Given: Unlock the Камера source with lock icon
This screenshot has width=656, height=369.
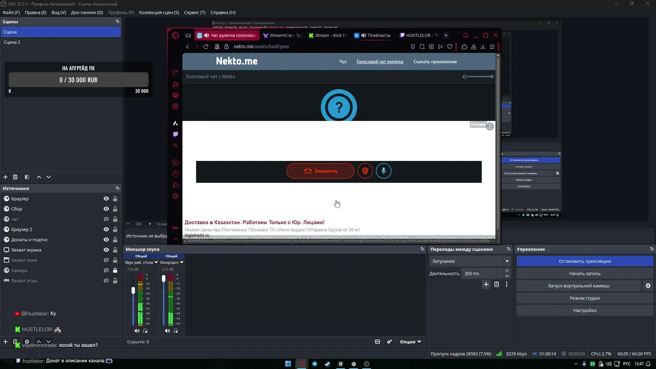Looking at the screenshot, I should [x=115, y=271].
